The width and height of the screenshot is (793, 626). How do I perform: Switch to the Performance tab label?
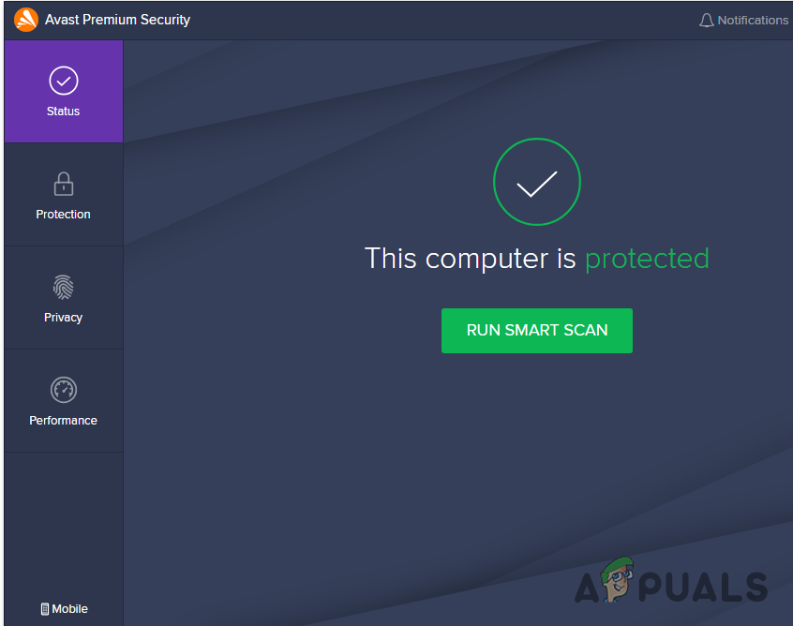pyautogui.click(x=63, y=421)
